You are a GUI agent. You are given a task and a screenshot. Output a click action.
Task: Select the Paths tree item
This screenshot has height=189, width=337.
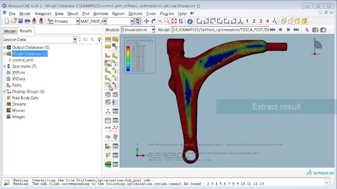click(17, 85)
